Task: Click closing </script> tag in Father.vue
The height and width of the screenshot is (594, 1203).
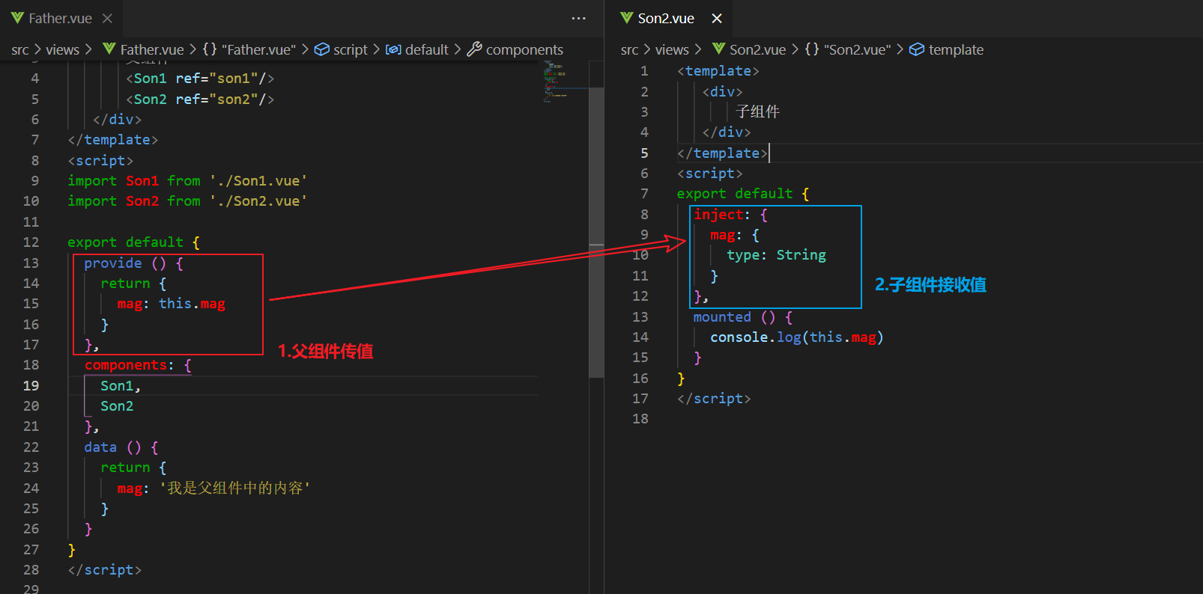Action: click(104, 569)
